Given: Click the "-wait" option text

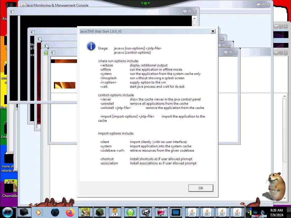Looking at the screenshot, I should point(103,87).
